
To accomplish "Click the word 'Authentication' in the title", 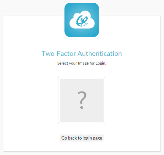I will [100, 53].
